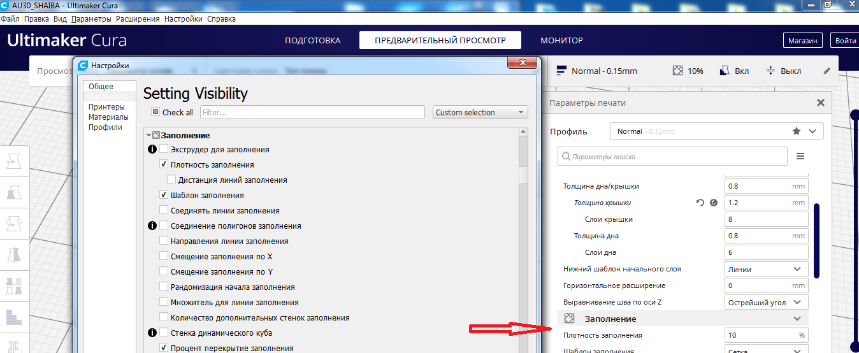
Task: Click info icon beside Соединение полигонов заполнения
Action: [x=152, y=226]
